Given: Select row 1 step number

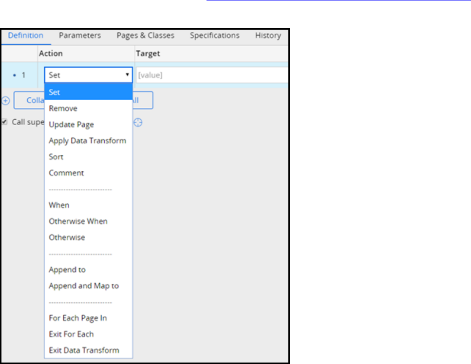Looking at the screenshot, I should point(23,75).
